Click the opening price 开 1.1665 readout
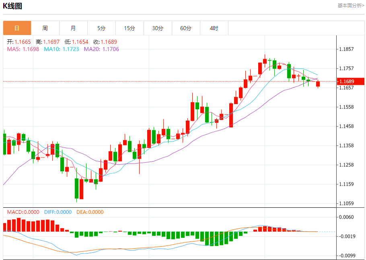Image resolution: width=366 pixels, height=260 pixels. 19,42
